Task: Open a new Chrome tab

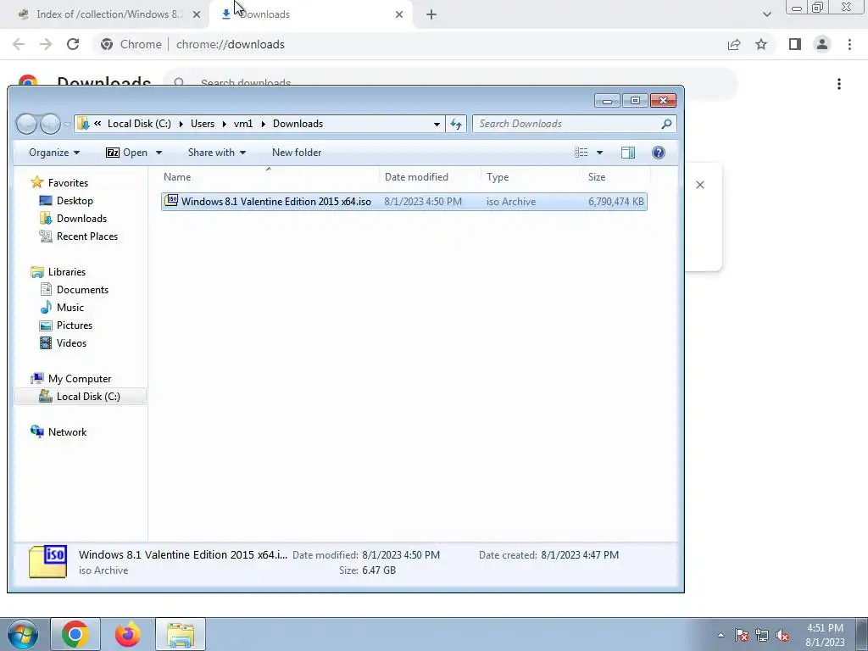Action: (431, 15)
